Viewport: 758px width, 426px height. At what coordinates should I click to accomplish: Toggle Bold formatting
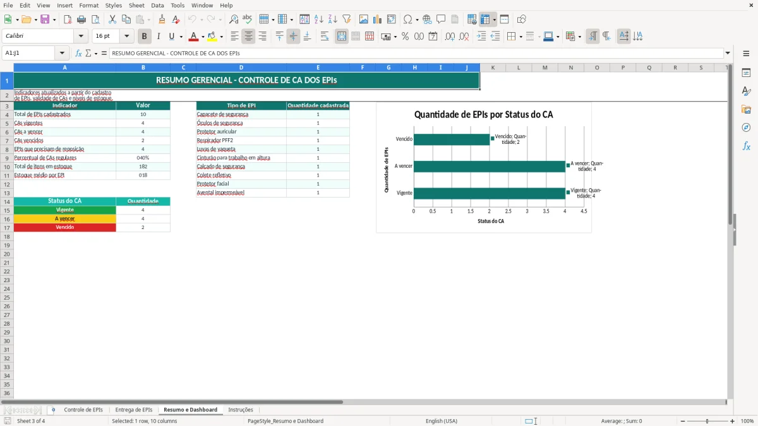pyautogui.click(x=145, y=37)
